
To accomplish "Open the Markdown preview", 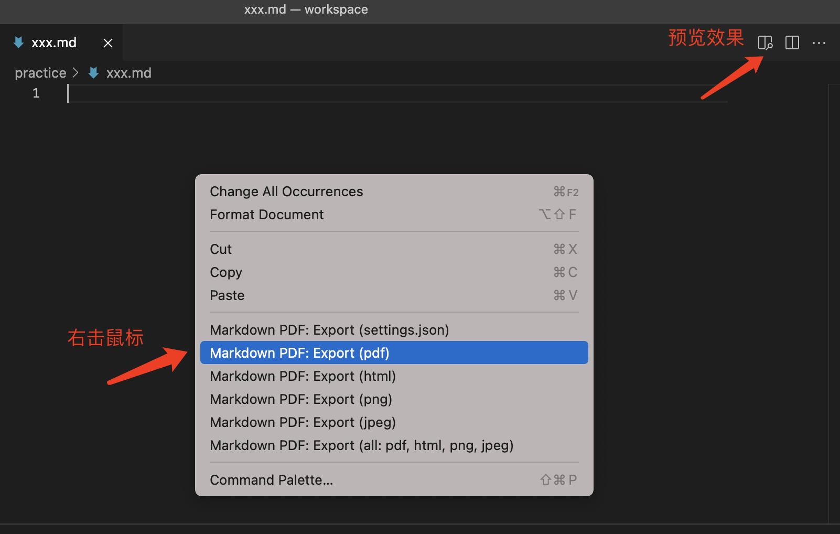I will click(765, 42).
